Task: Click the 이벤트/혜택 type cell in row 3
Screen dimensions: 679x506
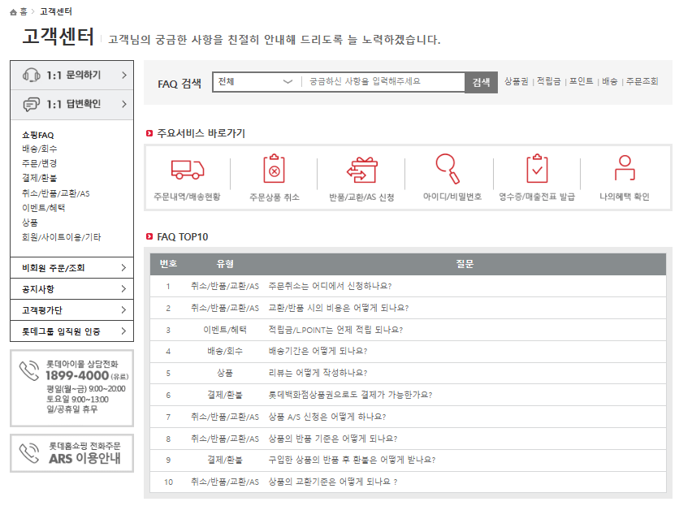Action: pyautogui.click(x=225, y=330)
